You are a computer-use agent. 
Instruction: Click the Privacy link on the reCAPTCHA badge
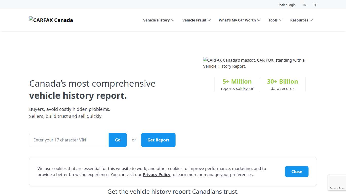333,188
